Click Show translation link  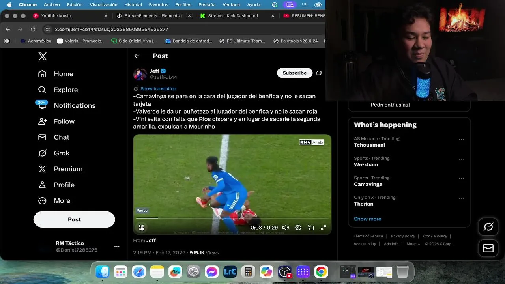coord(158,89)
